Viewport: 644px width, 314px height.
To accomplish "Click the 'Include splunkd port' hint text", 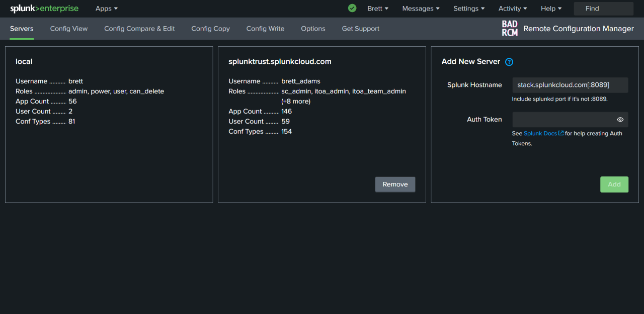I will (560, 99).
